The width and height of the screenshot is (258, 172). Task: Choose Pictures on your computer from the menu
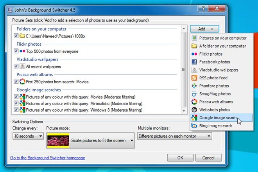tap(222, 38)
